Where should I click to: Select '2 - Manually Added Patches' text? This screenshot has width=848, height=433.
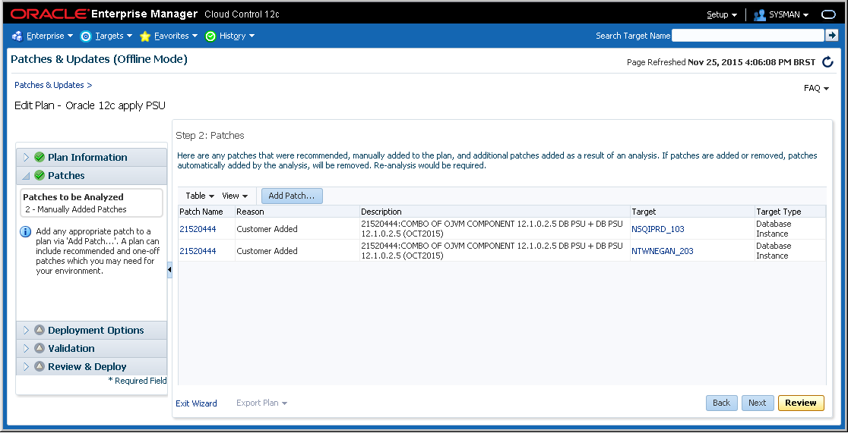(76, 209)
